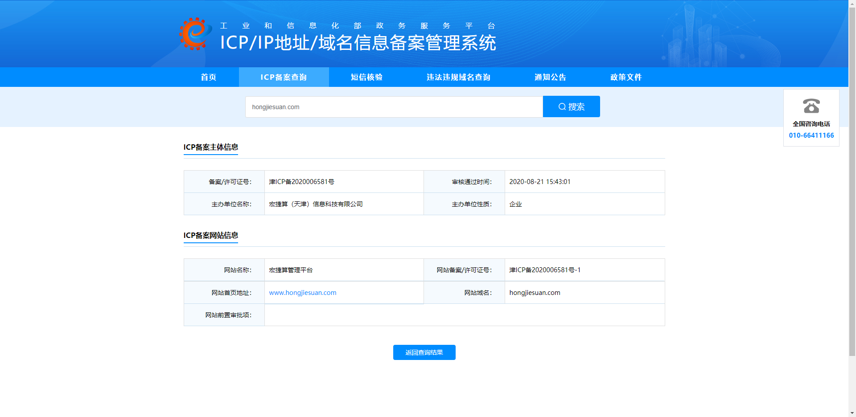Click the ICP/IP地址/域名信息备案管理系统 title
This screenshot has width=856, height=417.
coord(358,43)
